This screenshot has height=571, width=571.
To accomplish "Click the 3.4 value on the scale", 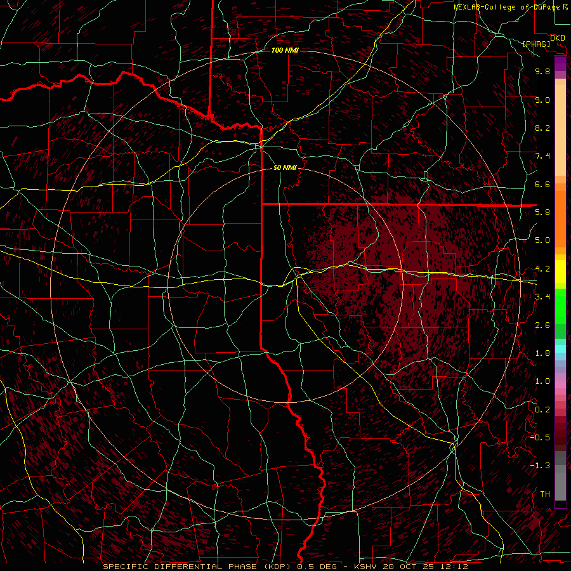I will 542,297.
